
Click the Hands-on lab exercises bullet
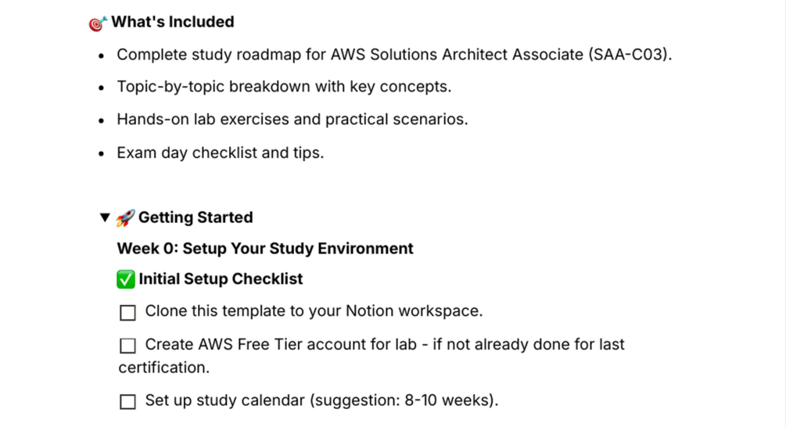pyautogui.click(x=293, y=120)
